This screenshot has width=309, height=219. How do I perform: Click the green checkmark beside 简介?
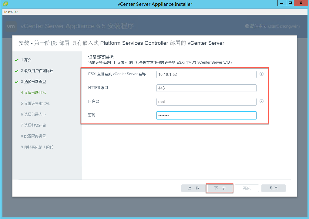coord(17,60)
